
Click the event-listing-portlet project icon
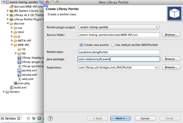point(7,2)
